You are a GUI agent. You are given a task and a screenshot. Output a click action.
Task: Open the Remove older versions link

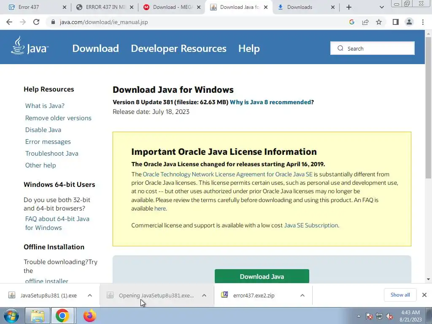click(58, 118)
